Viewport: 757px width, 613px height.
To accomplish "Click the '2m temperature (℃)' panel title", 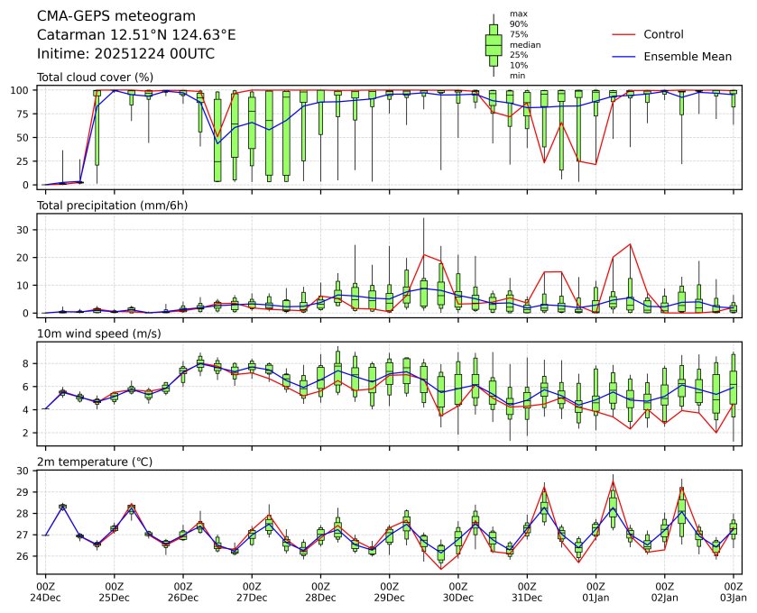I will (x=95, y=462).
